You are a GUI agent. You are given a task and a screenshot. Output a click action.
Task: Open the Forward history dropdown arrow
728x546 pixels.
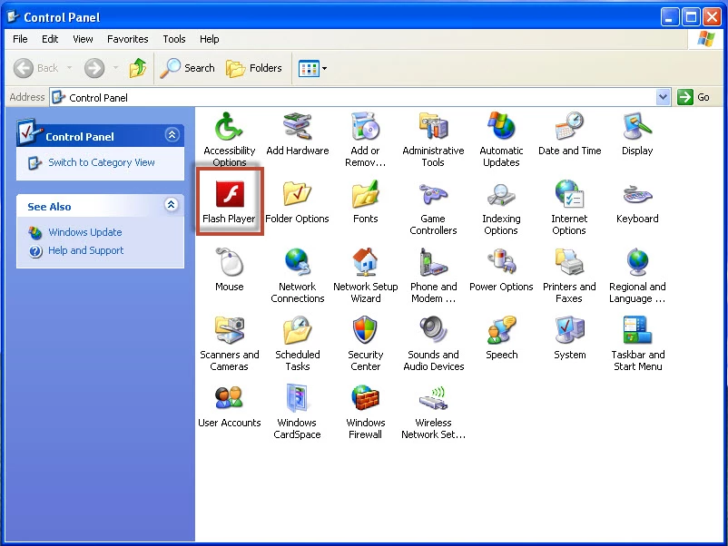pyautogui.click(x=115, y=68)
